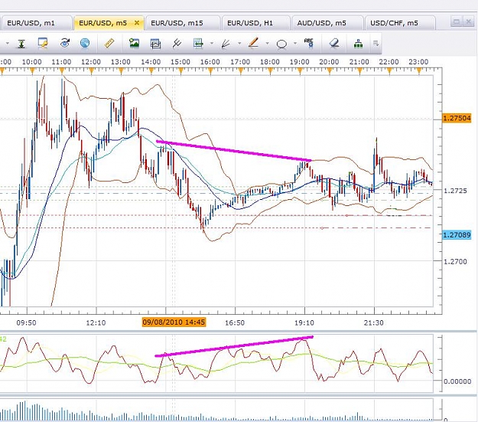Click the 21:30 bottom time axis label
The width and height of the screenshot is (478, 422).
(x=374, y=322)
